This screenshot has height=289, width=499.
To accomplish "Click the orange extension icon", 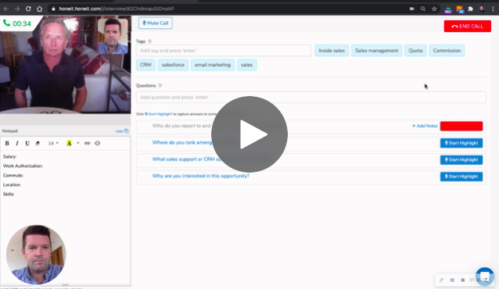I will pyautogui.click(x=460, y=9).
